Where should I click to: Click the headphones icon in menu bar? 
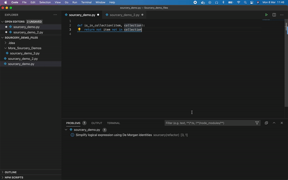click(216, 2)
